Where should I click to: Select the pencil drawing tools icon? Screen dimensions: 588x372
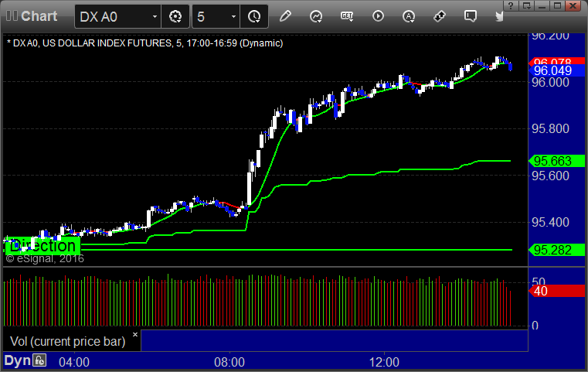click(x=285, y=16)
